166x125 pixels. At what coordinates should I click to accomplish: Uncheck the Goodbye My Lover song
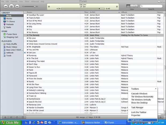(x=28, y=15)
